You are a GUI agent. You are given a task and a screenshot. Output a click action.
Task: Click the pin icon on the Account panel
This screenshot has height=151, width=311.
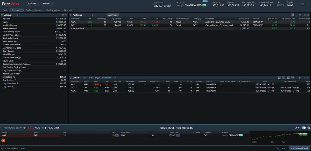coord(62,15)
